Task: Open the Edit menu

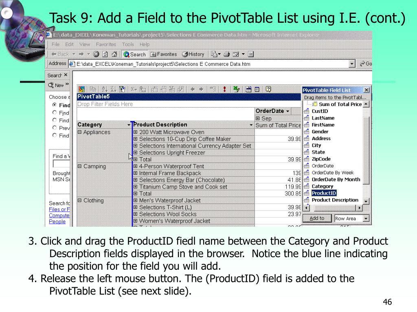Action: pyautogui.click(x=69, y=44)
